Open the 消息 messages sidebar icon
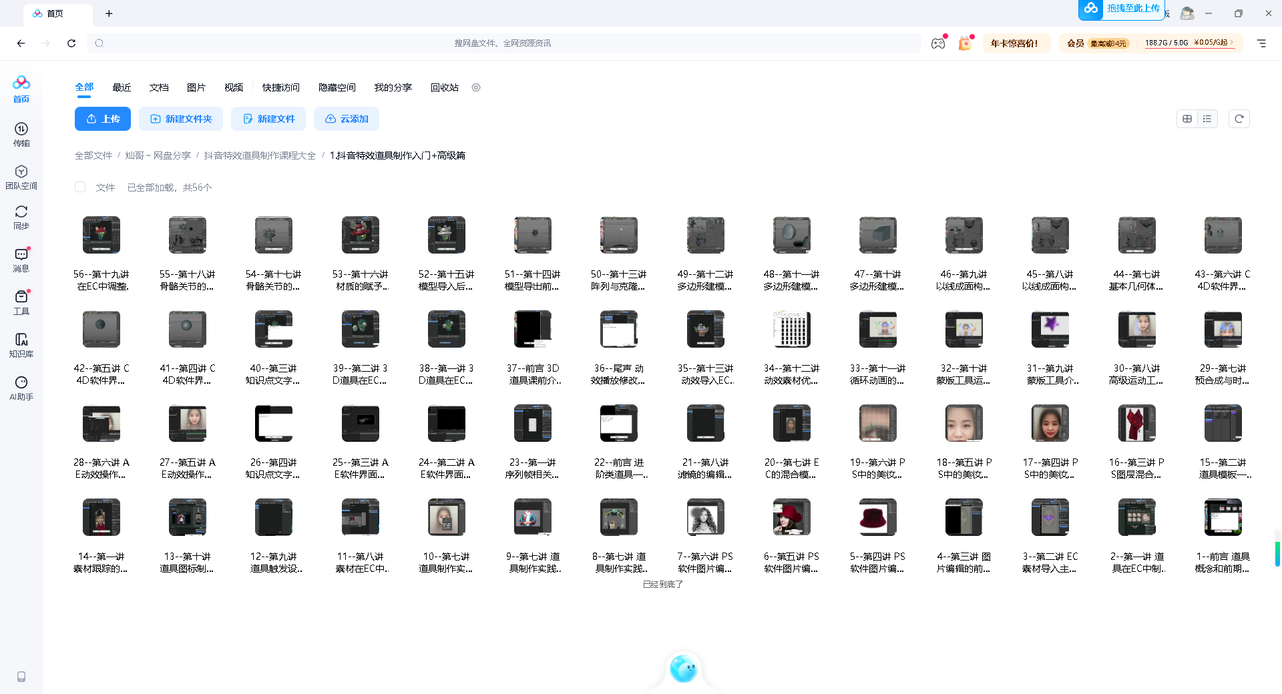Image resolution: width=1282 pixels, height=694 pixels. pyautogui.click(x=21, y=260)
